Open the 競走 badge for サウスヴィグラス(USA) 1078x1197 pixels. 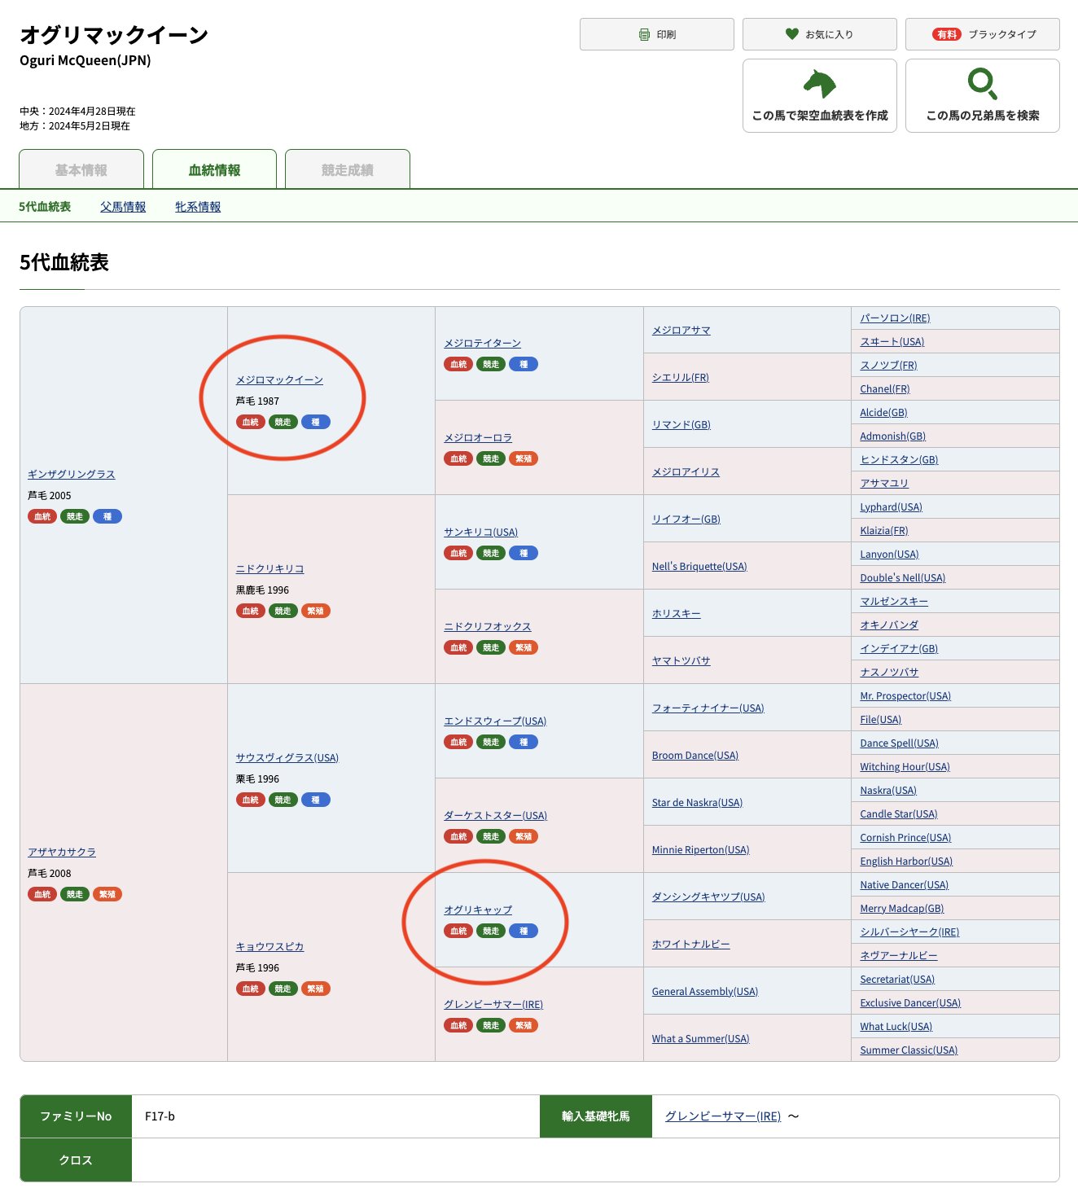coord(283,800)
